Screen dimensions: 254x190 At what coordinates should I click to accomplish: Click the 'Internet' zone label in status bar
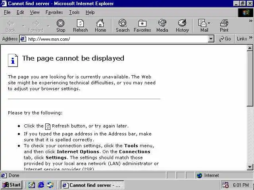(x=212, y=175)
